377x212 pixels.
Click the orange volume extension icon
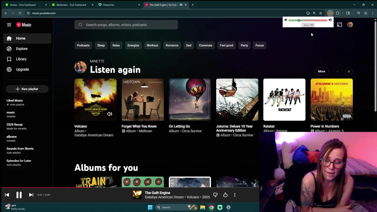330,13
